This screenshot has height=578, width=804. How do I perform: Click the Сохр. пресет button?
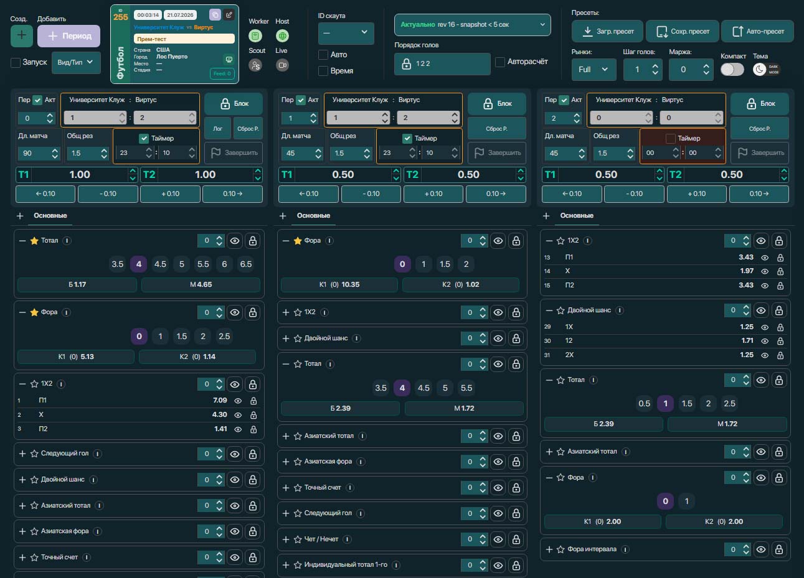click(x=683, y=31)
